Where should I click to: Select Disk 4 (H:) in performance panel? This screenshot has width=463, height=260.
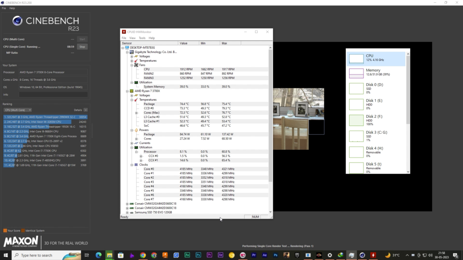coord(377,152)
